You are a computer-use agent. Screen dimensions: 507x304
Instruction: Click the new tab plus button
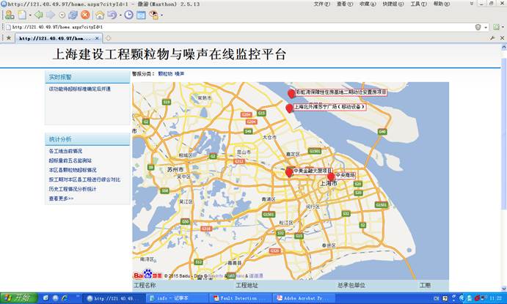pyautogui.click(x=108, y=37)
